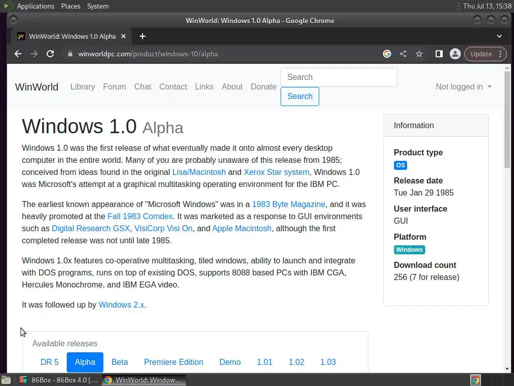Open the Google icon in address bar
The image size is (514, 386).
[387, 54]
